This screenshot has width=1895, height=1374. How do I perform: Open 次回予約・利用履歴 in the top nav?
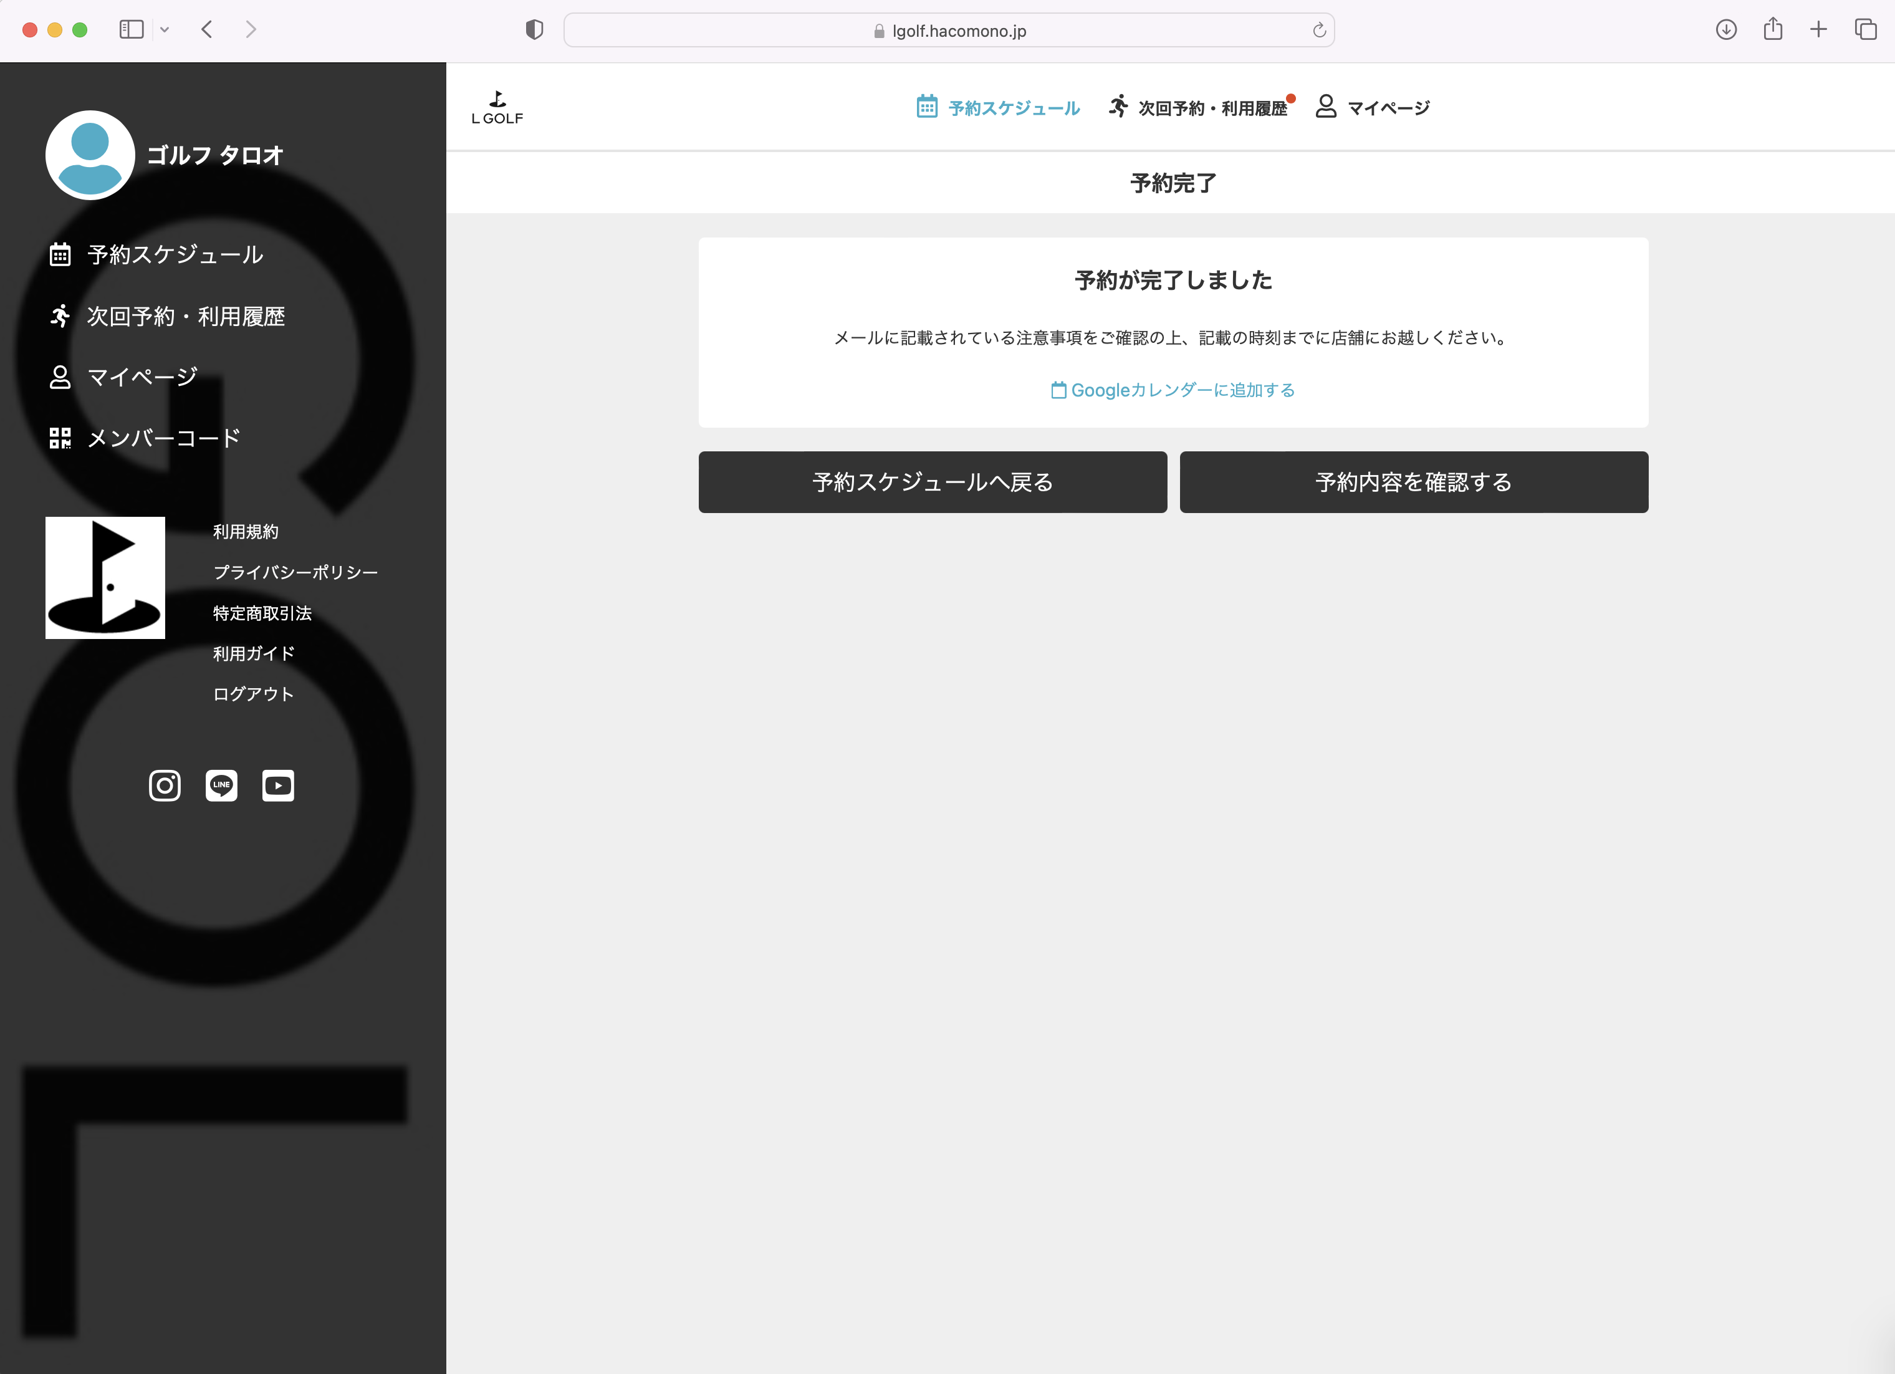point(1199,108)
